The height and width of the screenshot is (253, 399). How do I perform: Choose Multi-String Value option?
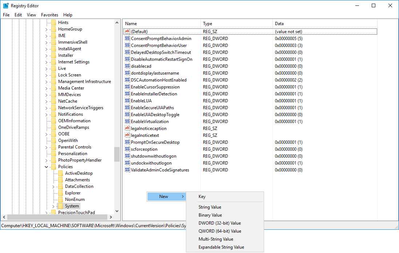pyautogui.click(x=225, y=239)
